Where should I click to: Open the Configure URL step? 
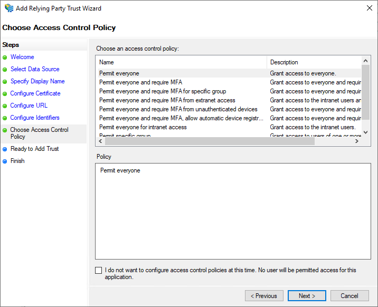pyautogui.click(x=29, y=105)
